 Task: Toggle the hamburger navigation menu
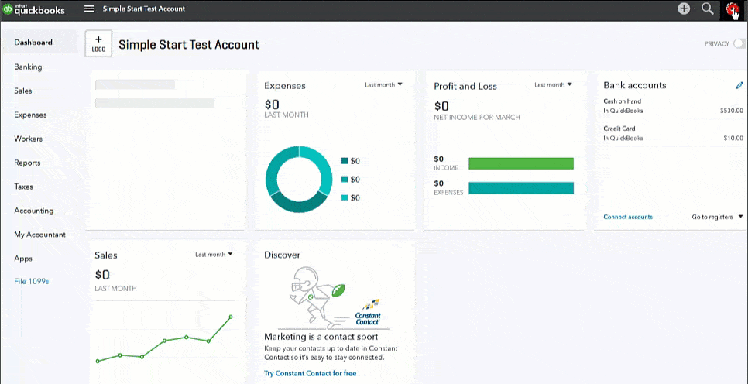pyautogui.click(x=89, y=9)
